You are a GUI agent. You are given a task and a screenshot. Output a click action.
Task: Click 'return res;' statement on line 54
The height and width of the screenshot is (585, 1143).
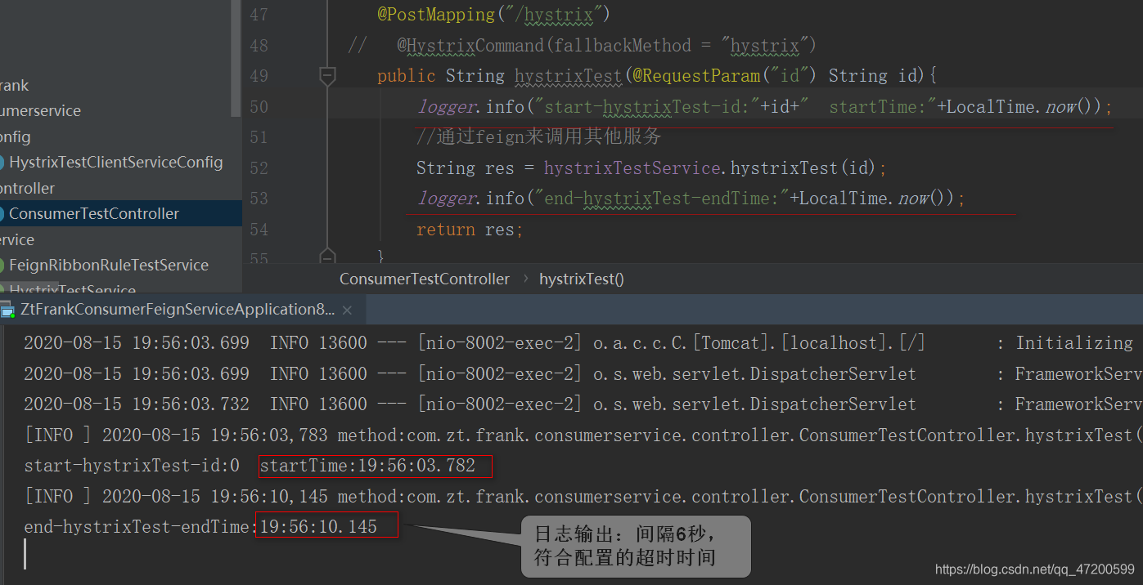pos(470,230)
